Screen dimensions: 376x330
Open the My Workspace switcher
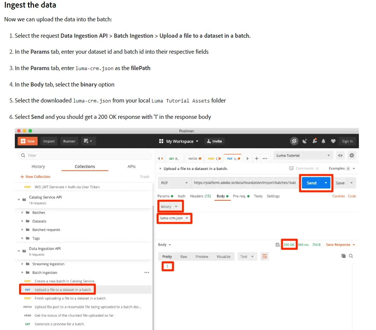pos(179,141)
